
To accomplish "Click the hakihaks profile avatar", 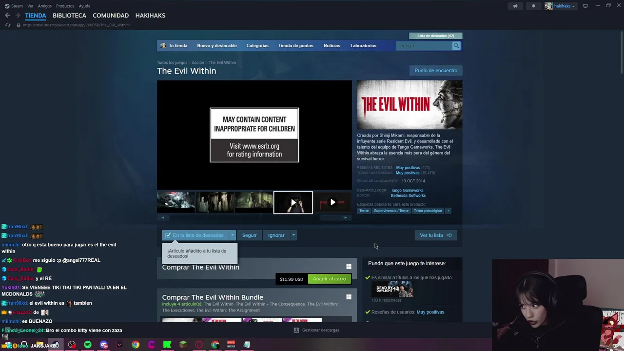I will tap(548, 6).
